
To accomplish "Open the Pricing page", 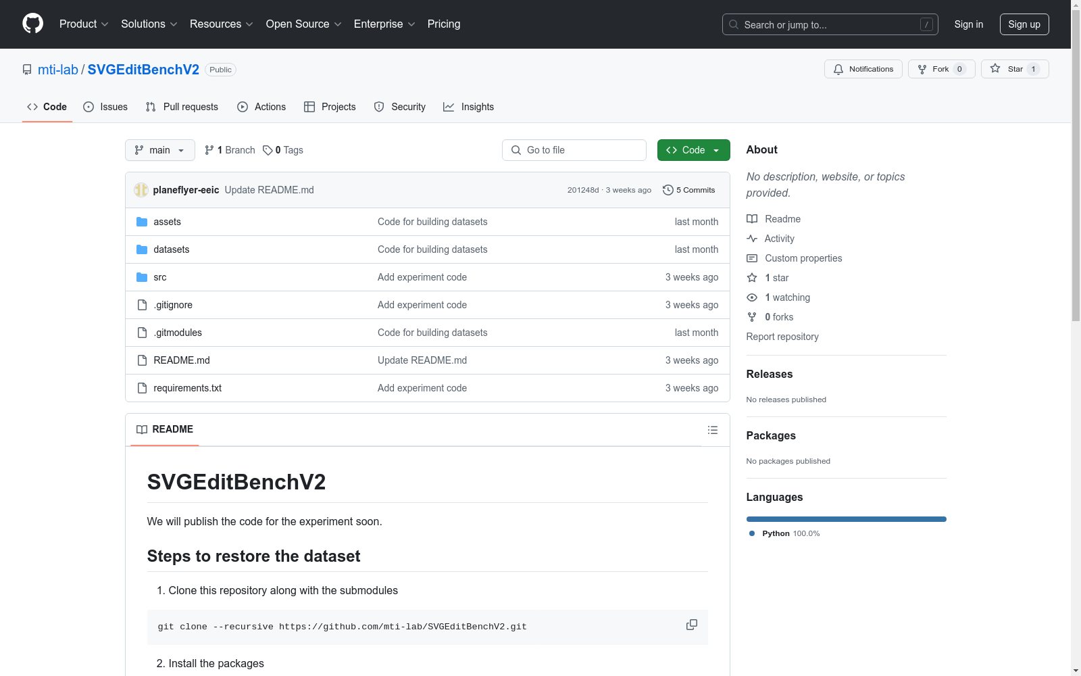I will pos(444,24).
